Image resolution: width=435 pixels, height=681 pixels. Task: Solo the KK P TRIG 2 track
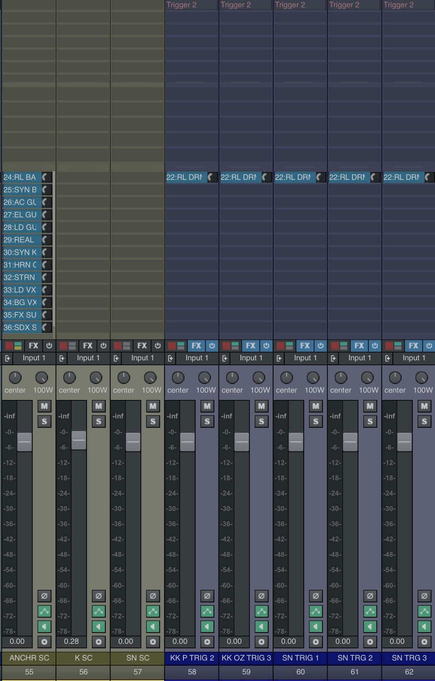pos(207,422)
